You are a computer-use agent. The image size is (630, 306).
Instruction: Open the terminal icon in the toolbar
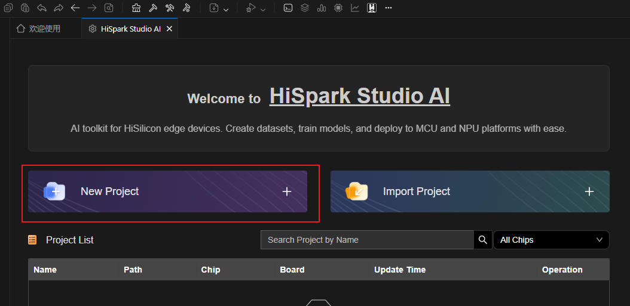[x=288, y=8]
